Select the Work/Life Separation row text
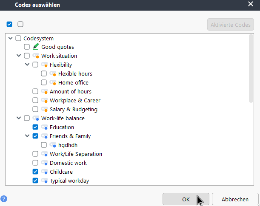The width and height of the screenshot is (260, 206). click(x=76, y=154)
